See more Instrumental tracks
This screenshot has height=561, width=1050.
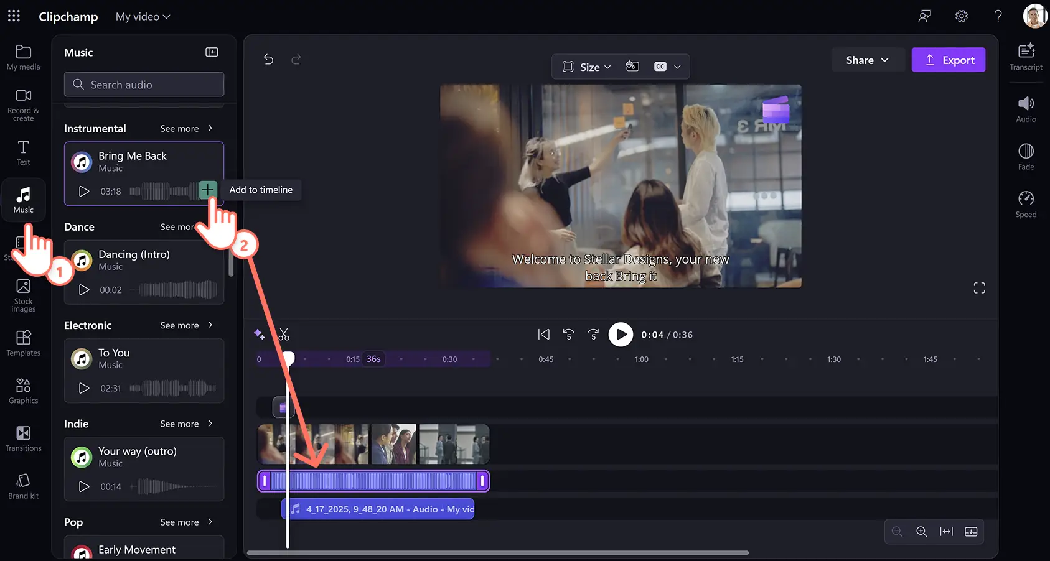coord(187,128)
